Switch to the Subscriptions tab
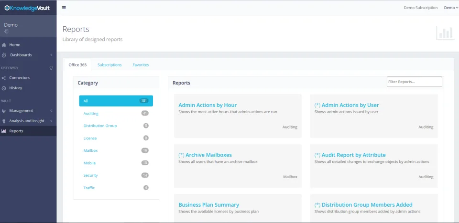459x223 pixels. coord(109,65)
